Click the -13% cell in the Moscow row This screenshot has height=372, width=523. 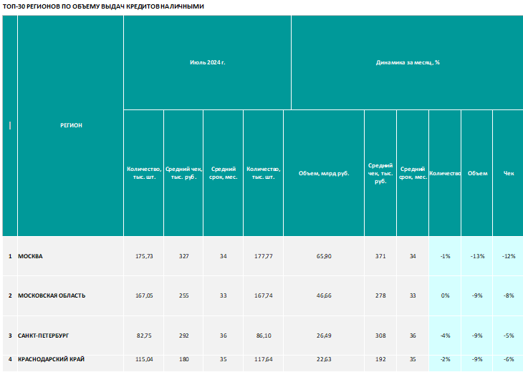pos(477,256)
